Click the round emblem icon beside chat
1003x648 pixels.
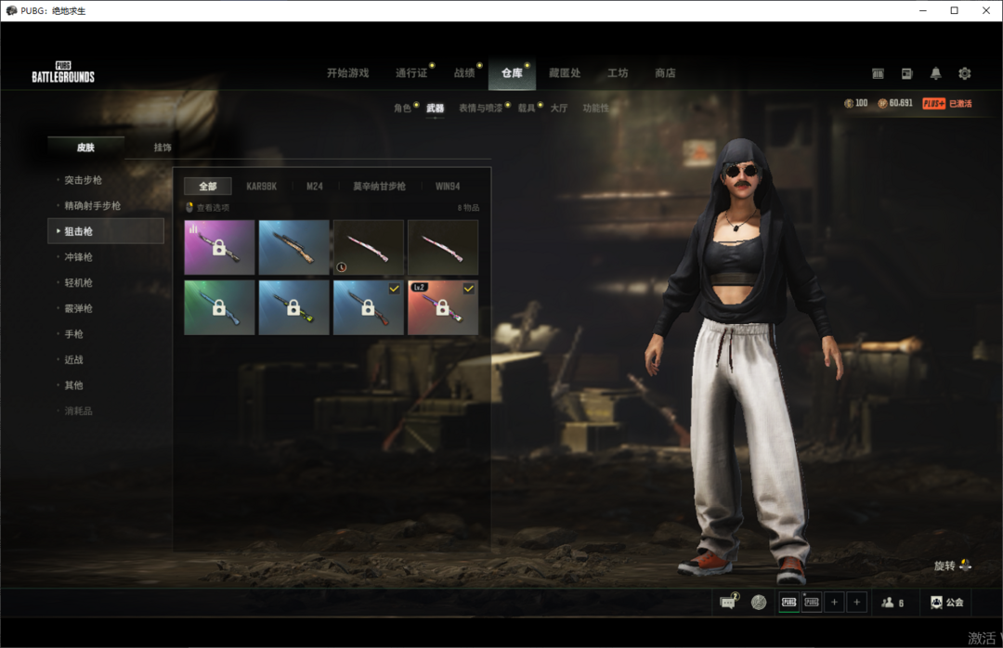759,602
